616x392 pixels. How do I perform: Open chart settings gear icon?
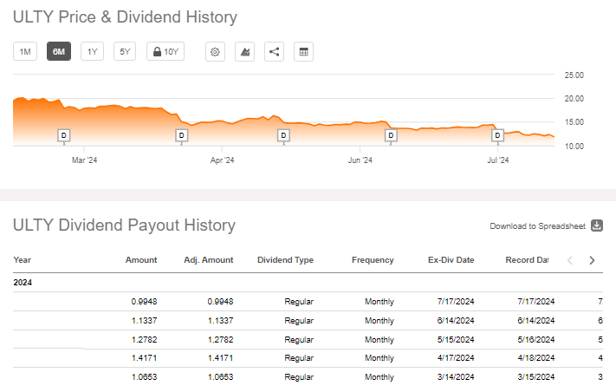click(x=215, y=51)
